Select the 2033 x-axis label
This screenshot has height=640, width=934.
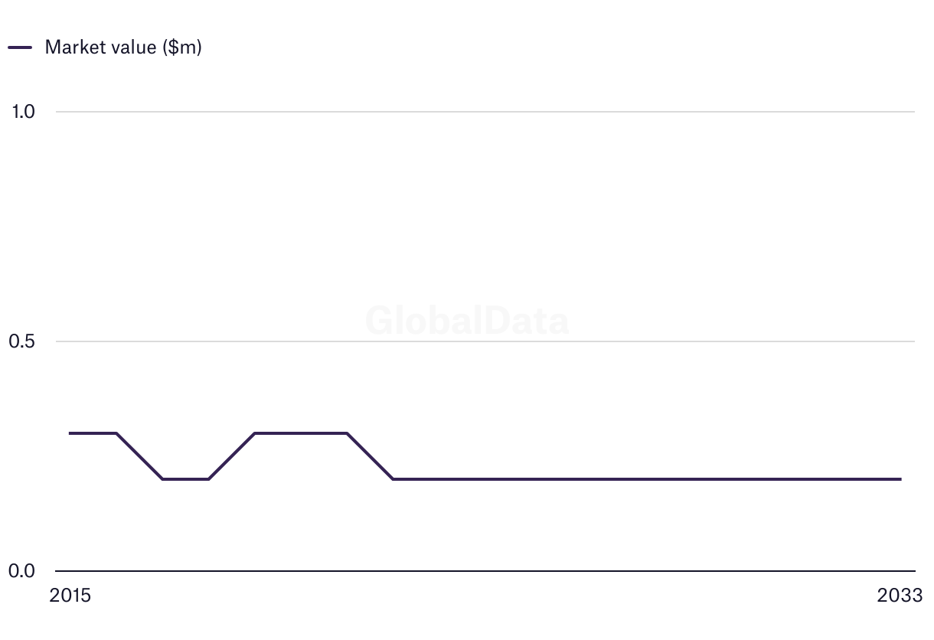coord(900,596)
